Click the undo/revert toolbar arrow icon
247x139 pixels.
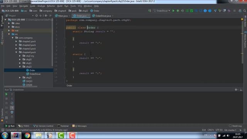pyautogui.click(x=229, y=11)
